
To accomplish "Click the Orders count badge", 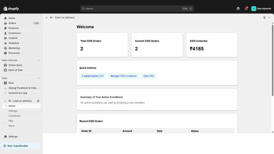I will (x=36, y=23).
